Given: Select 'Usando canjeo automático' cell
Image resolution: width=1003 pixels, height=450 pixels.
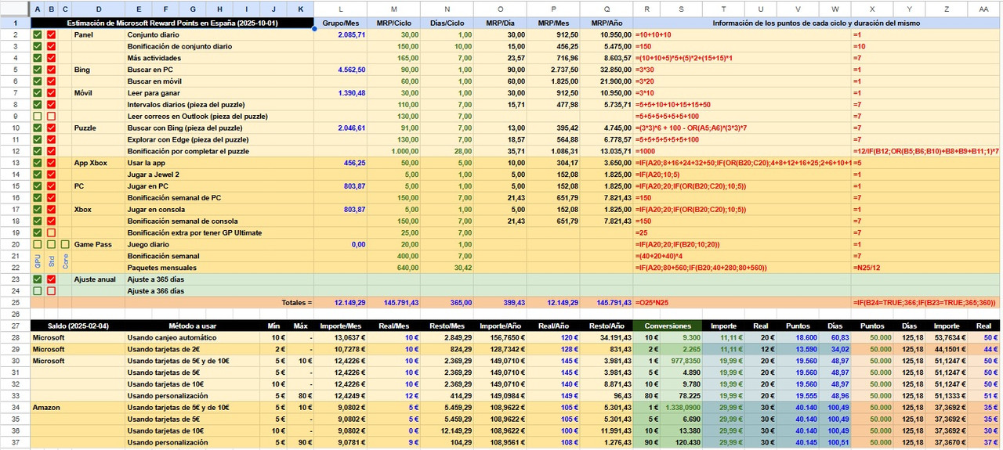Looking at the screenshot, I should [x=193, y=337].
